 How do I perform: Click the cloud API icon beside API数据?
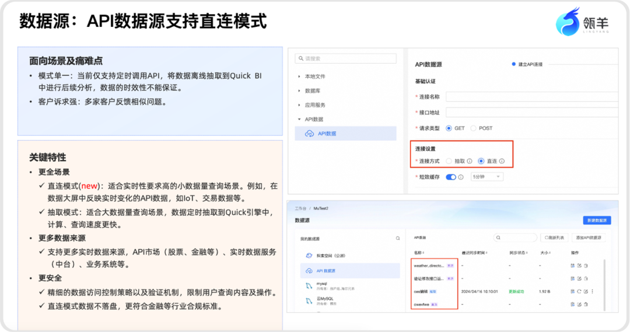click(309, 134)
